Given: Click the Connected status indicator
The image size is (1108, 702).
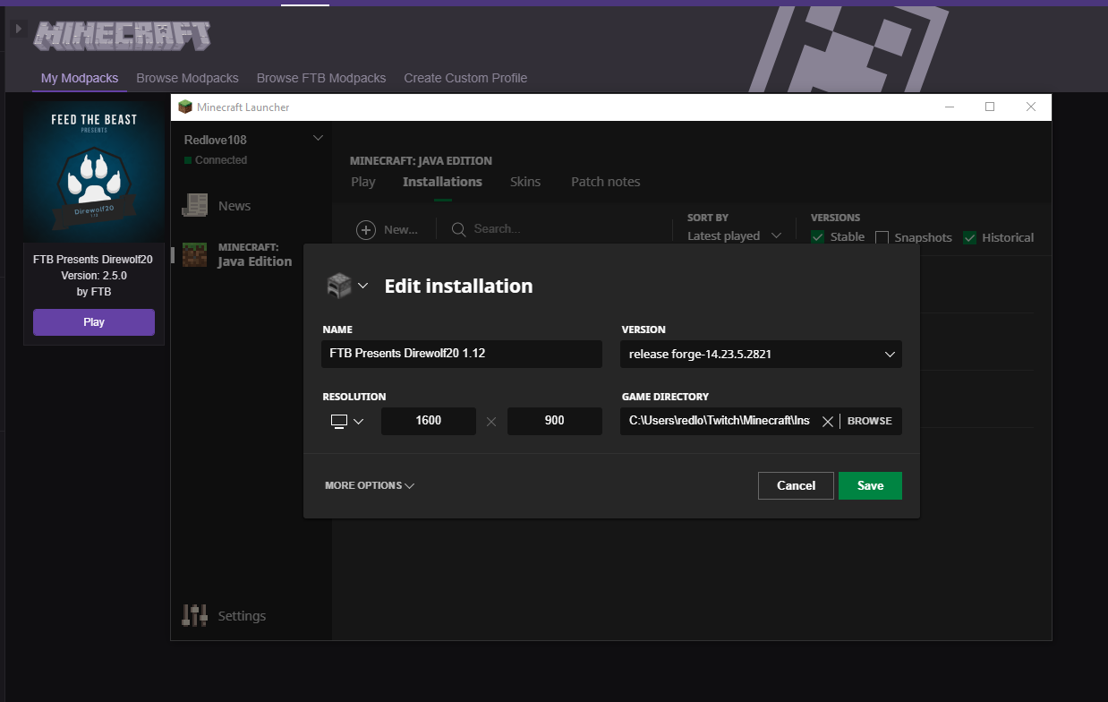Looking at the screenshot, I should coord(215,160).
